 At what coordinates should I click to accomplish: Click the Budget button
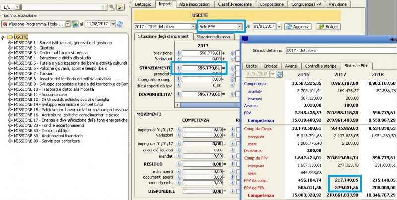tap(328, 26)
